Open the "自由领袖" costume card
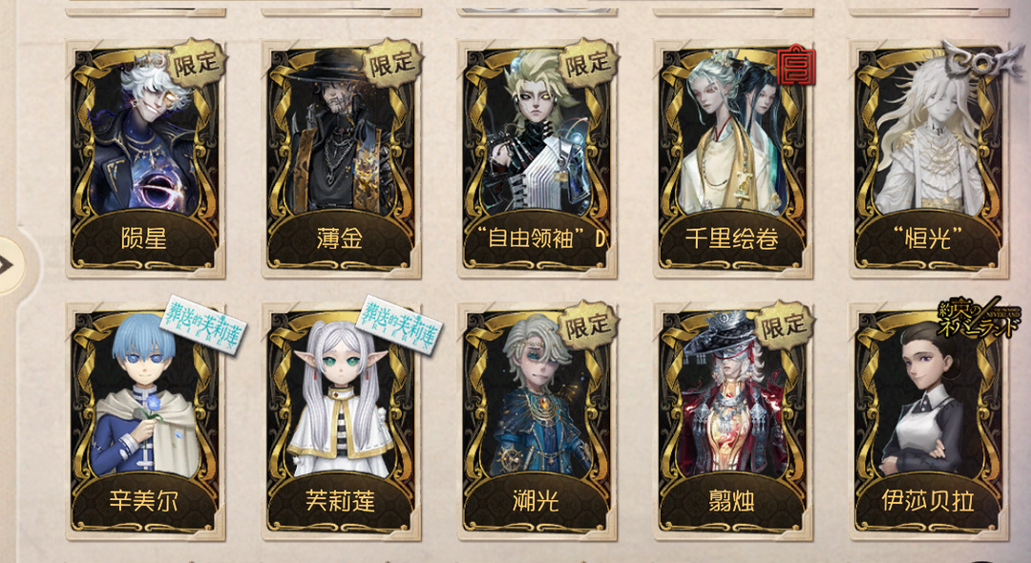 (537, 159)
